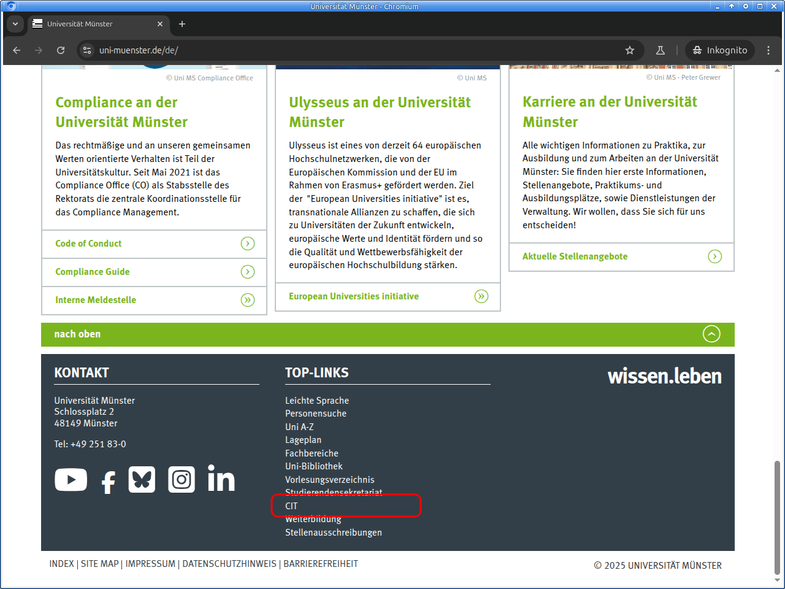Open the Chrome Labs flask icon

point(661,50)
